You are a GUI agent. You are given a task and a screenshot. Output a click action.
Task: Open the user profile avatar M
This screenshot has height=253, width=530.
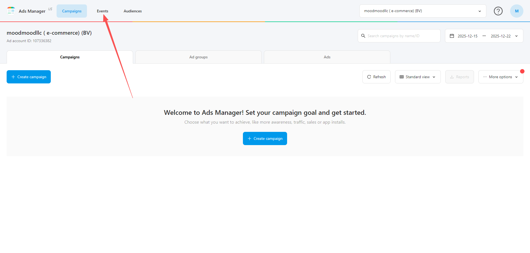[x=516, y=11]
